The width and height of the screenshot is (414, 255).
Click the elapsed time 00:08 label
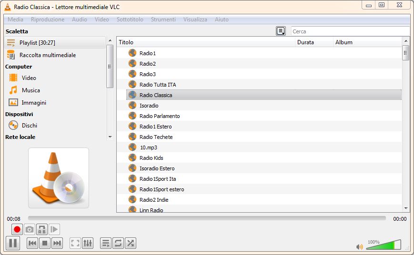point(13,219)
